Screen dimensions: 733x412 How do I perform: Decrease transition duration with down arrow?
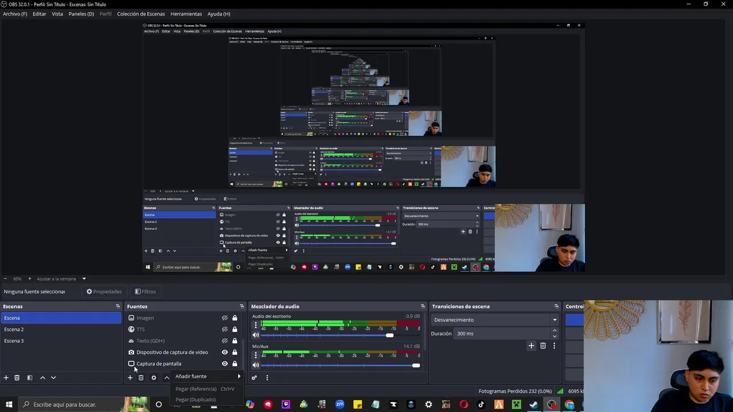[554, 336]
